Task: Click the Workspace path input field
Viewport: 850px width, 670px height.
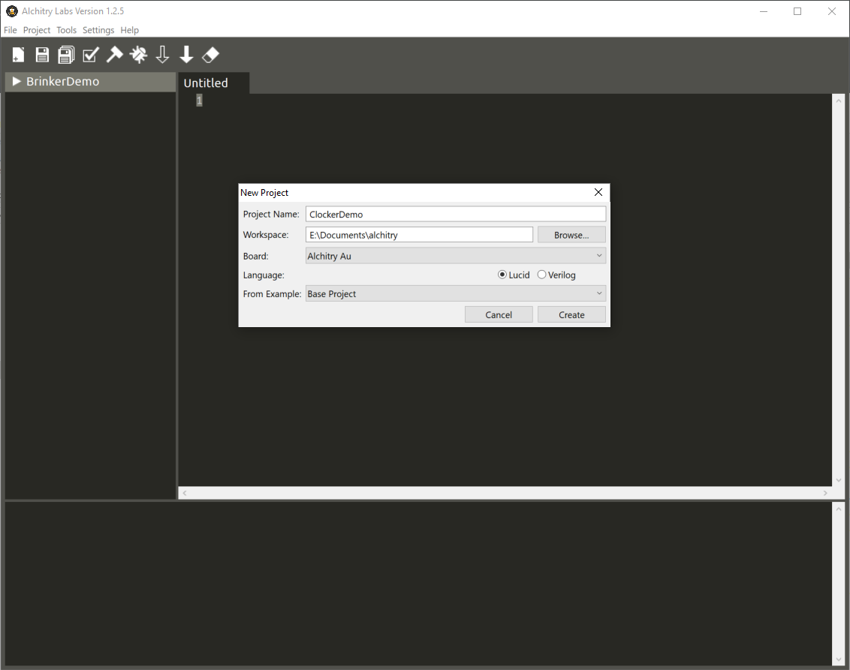Action: [x=419, y=235]
